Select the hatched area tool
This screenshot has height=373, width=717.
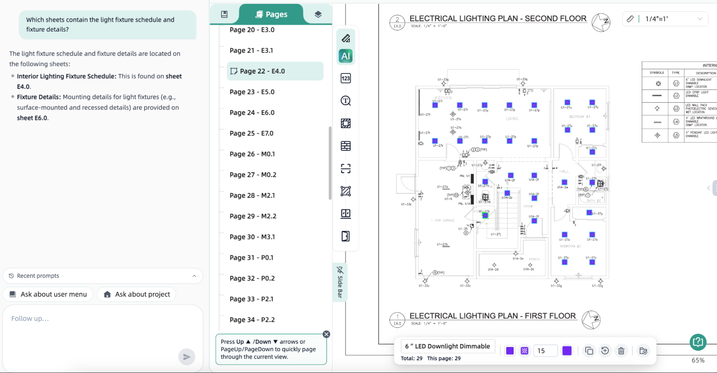pos(346,123)
